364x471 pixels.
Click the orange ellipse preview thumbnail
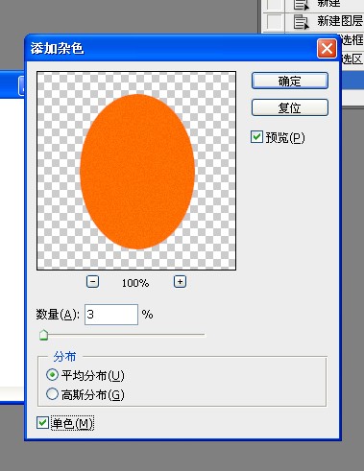point(136,171)
